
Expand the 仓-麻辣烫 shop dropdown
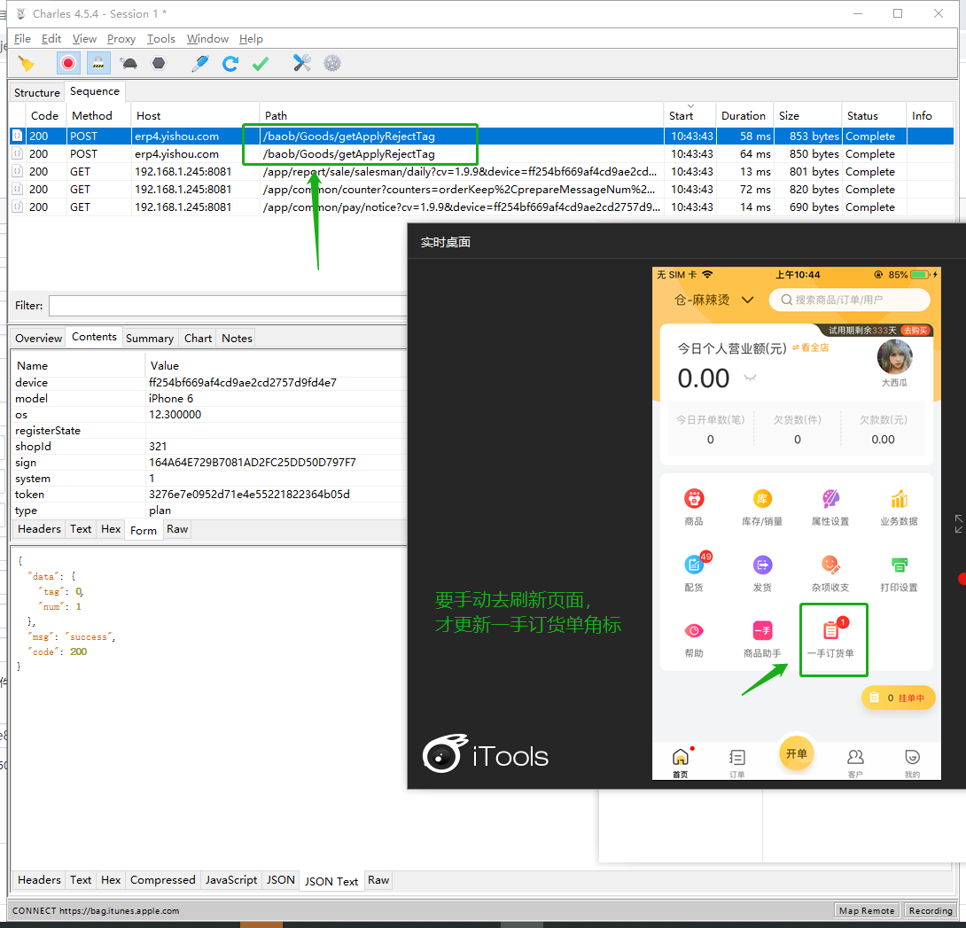coord(713,300)
